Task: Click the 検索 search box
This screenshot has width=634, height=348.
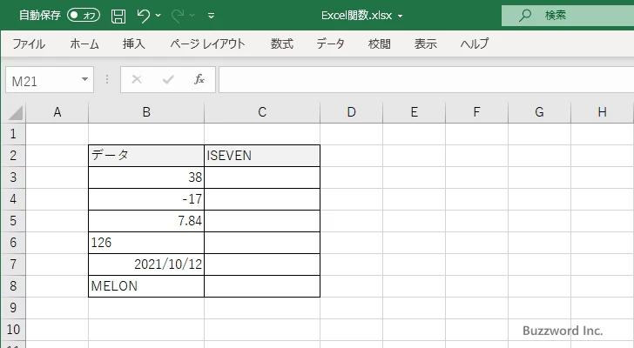Action: [x=568, y=16]
